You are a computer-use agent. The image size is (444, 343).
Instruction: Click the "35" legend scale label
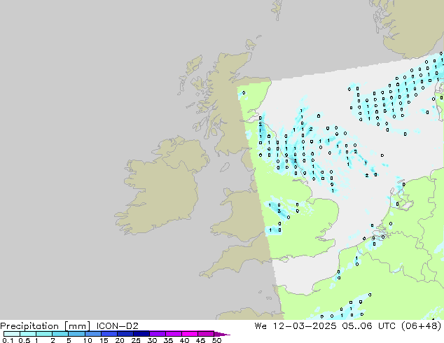[x=168, y=340]
